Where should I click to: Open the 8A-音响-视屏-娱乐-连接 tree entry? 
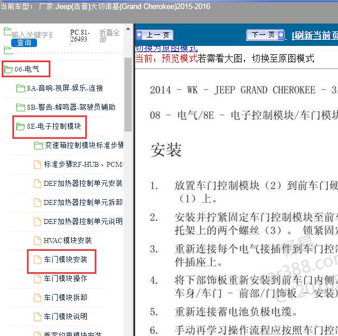[65, 88]
